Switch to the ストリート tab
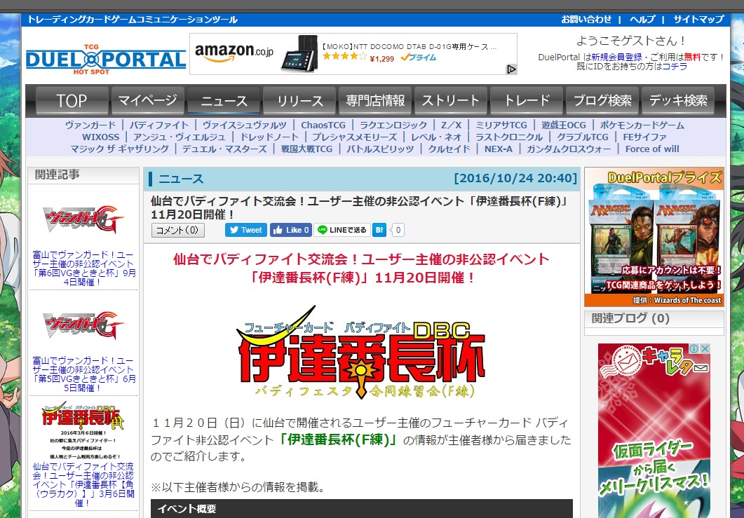The image size is (744, 518). pyautogui.click(x=451, y=100)
